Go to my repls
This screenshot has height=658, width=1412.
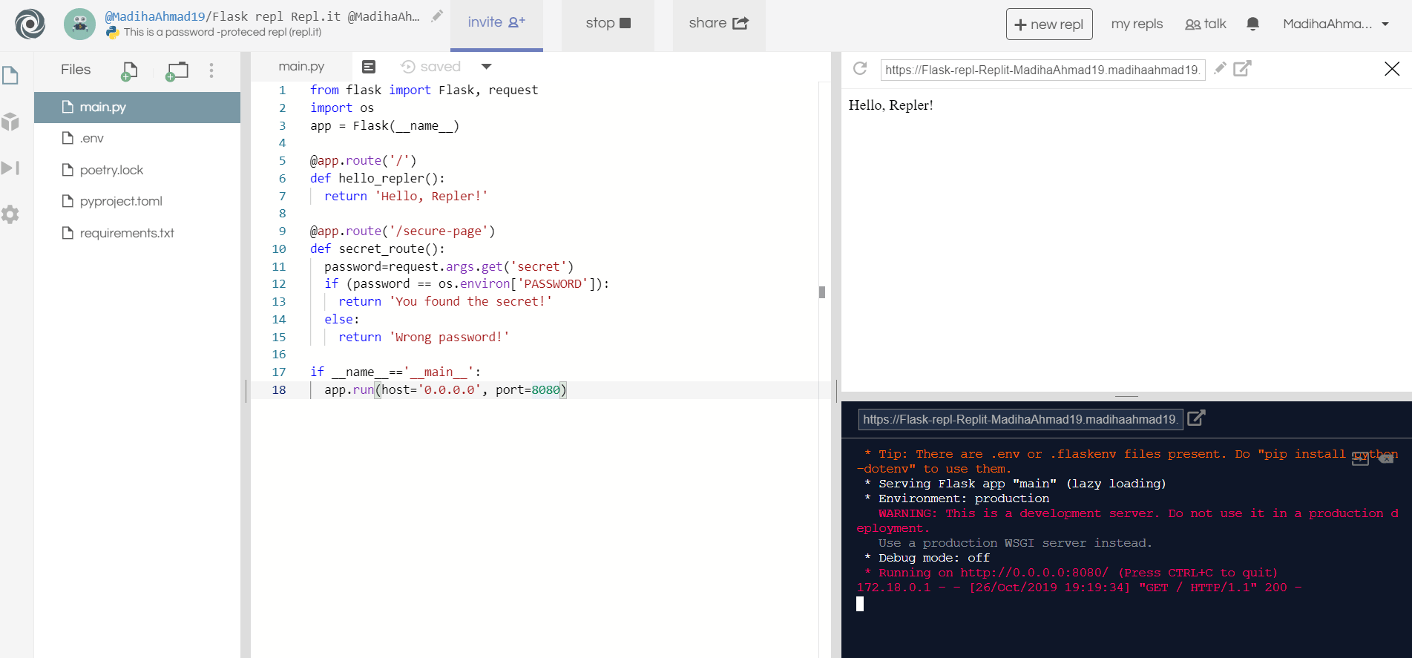tap(1137, 24)
